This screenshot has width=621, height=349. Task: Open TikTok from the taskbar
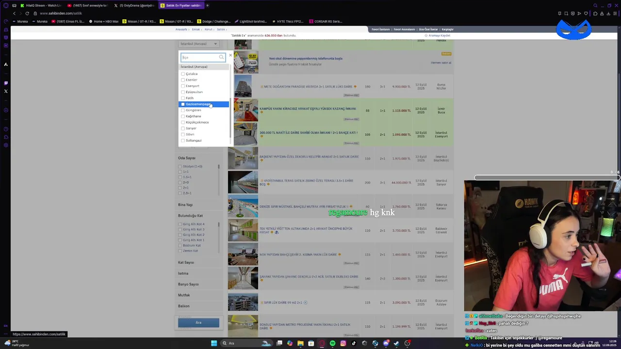click(x=354, y=343)
